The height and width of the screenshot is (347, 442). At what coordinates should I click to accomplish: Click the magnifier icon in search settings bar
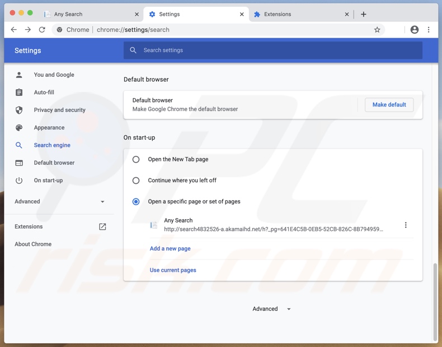[133, 50]
